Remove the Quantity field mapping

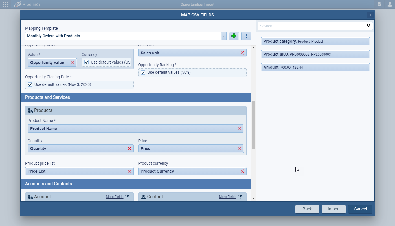130,149
